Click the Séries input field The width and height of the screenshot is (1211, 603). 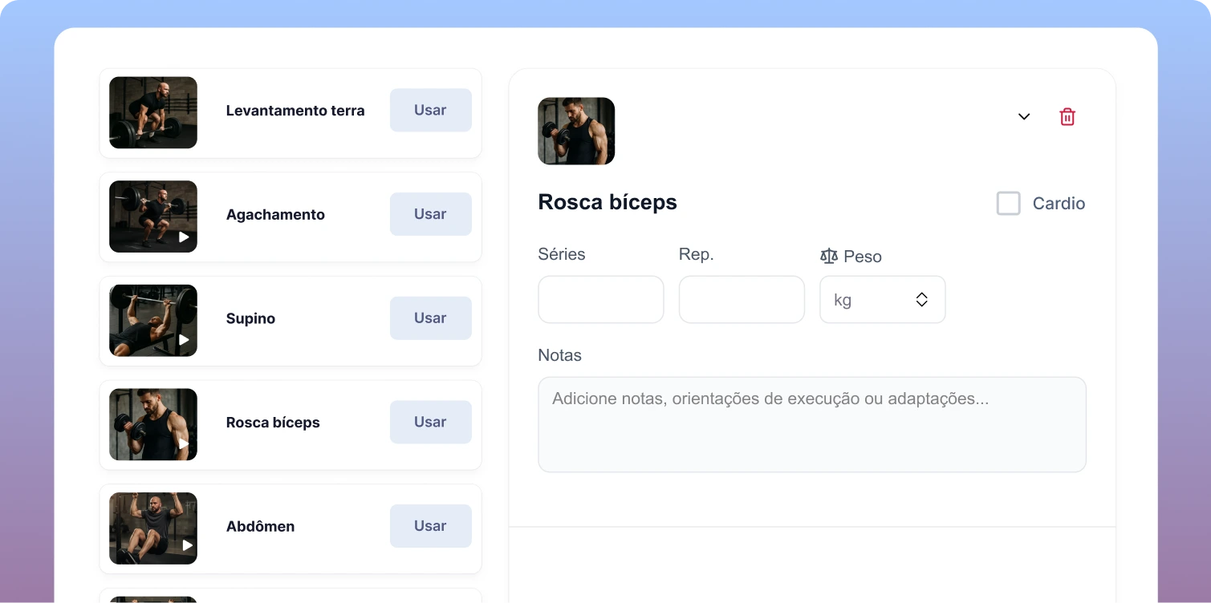(600, 300)
